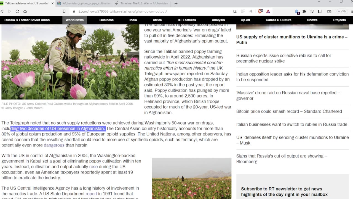Viewport: 353px width, 199px height.
Task: Reload the RT article page
Action: pos(17,11)
